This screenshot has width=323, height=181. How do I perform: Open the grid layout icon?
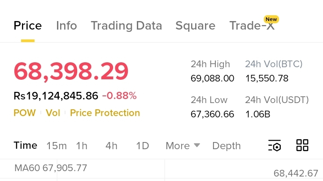click(302, 145)
